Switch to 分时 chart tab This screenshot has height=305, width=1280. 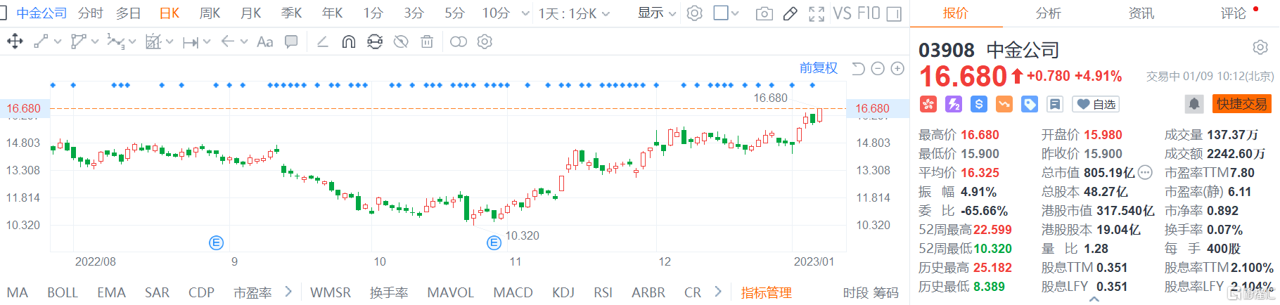pos(91,13)
